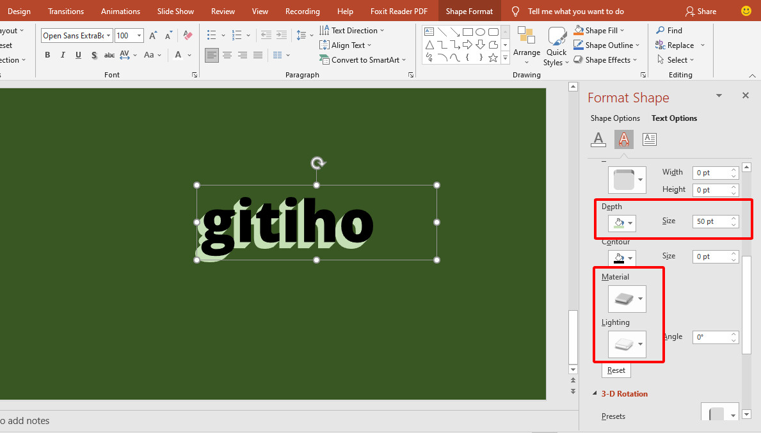
Task: Select the Text Effects icon in Format Shape
Action: [x=623, y=139]
